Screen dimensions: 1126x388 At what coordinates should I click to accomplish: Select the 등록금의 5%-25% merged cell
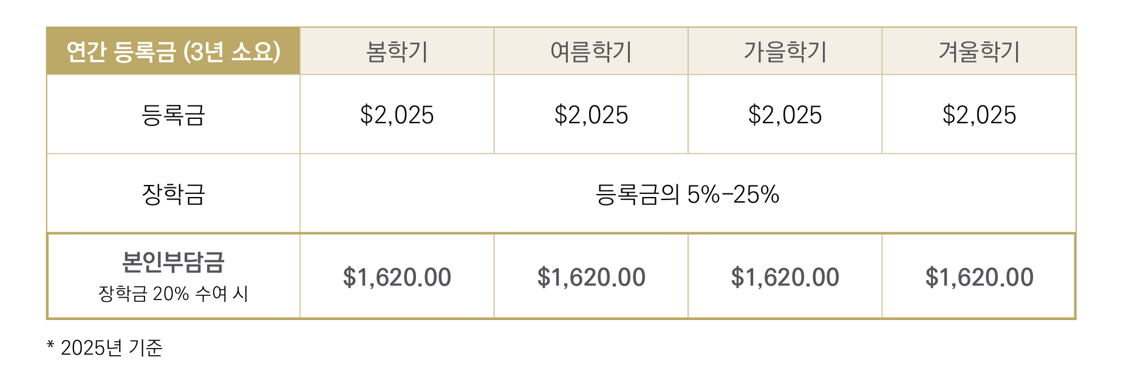687,195
